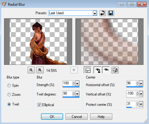
Task: Open the Help button
Action: coord(101,117)
